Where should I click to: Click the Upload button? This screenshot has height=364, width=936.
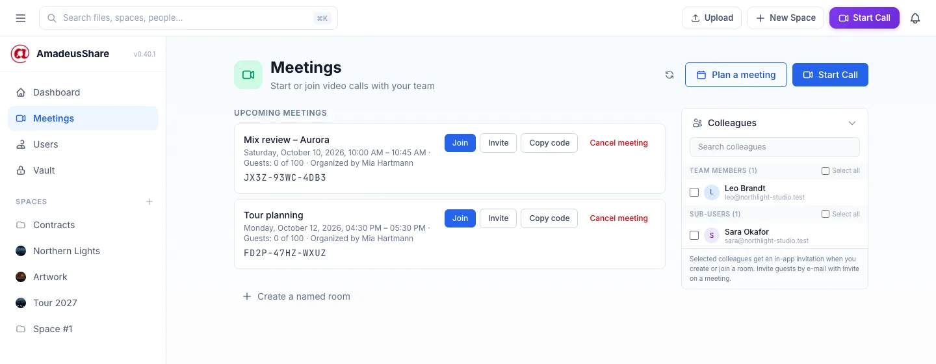(x=712, y=18)
